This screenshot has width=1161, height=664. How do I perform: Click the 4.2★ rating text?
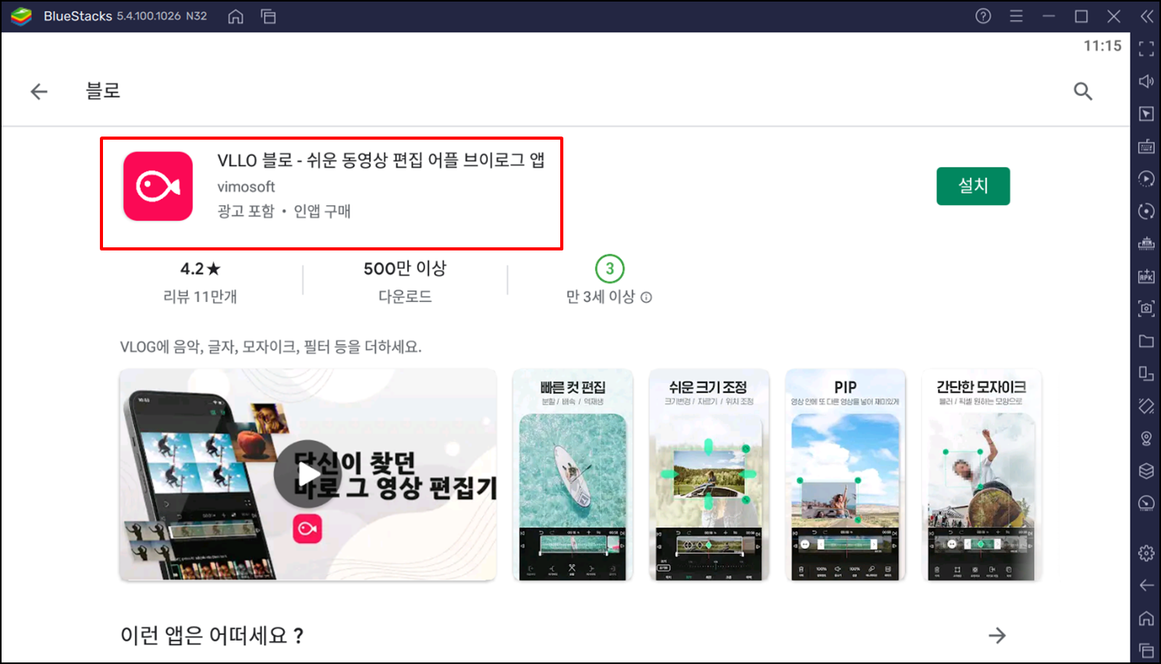(201, 269)
